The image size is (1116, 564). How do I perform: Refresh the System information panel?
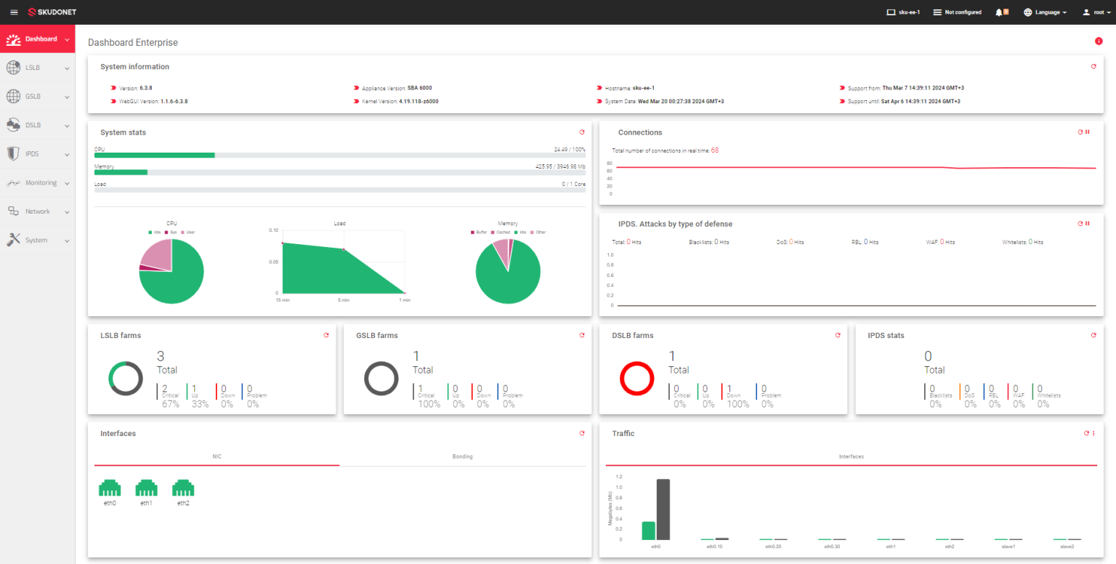(1093, 66)
